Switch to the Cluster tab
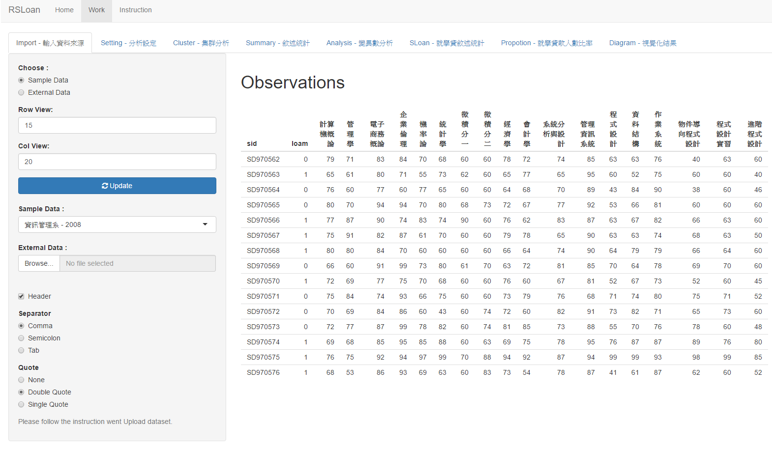Image resolution: width=772 pixels, height=450 pixels. (201, 43)
